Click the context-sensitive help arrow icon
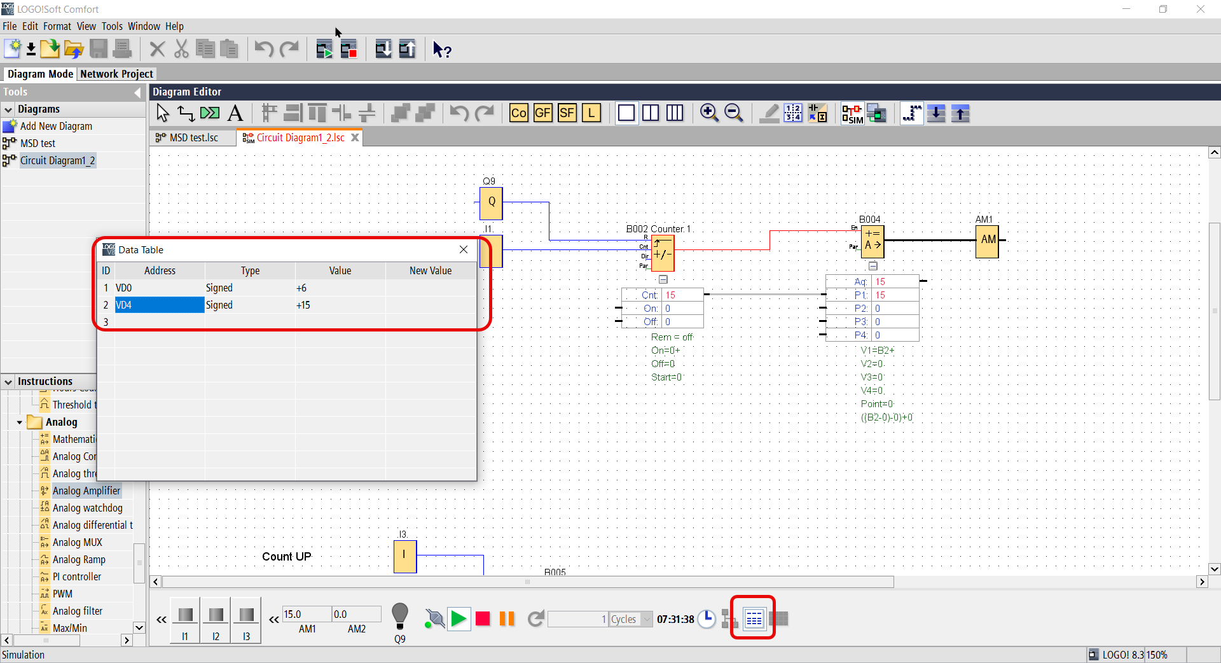This screenshot has width=1221, height=663. (441, 50)
